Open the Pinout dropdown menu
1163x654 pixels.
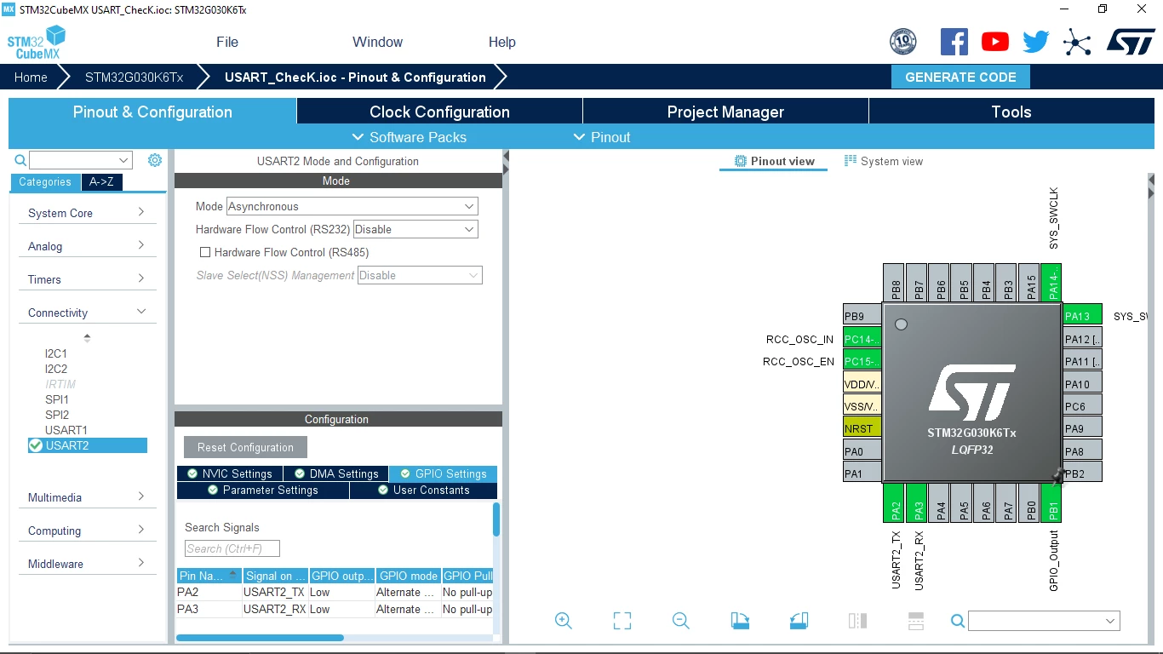click(x=602, y=137)
